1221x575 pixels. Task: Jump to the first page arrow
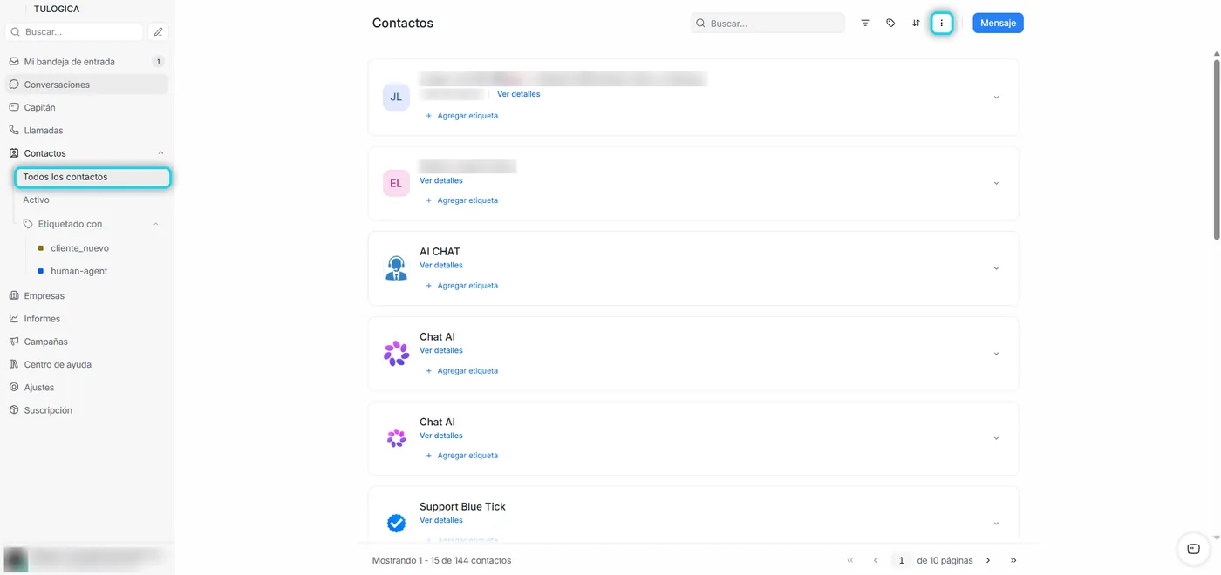point(850,561)
